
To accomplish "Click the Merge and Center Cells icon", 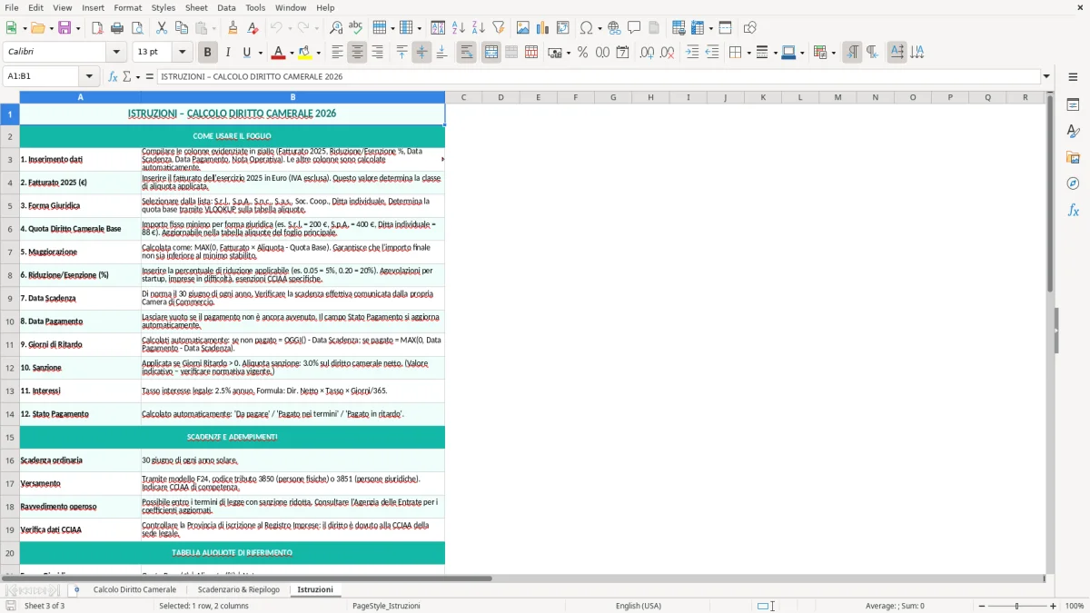I will click(x=491, y=53).
